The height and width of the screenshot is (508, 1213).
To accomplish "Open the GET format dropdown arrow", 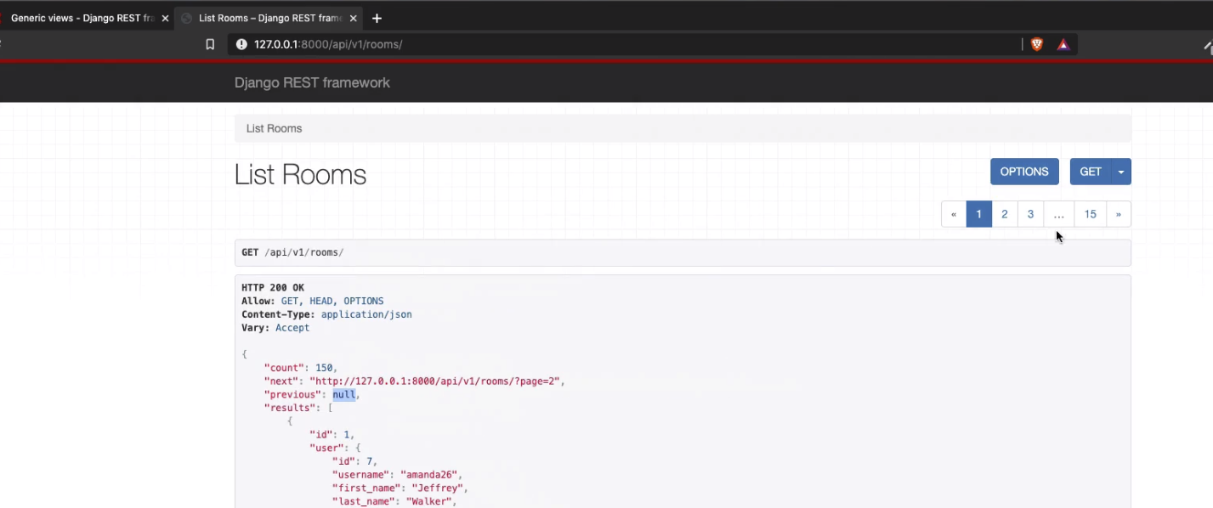I will pyautogui.click(x=1120, y=171).
